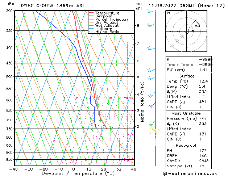The height and width of the screenshot is (176, 228).
Task: Click the Surface section CAPE value 481
Action: (203, 102)
